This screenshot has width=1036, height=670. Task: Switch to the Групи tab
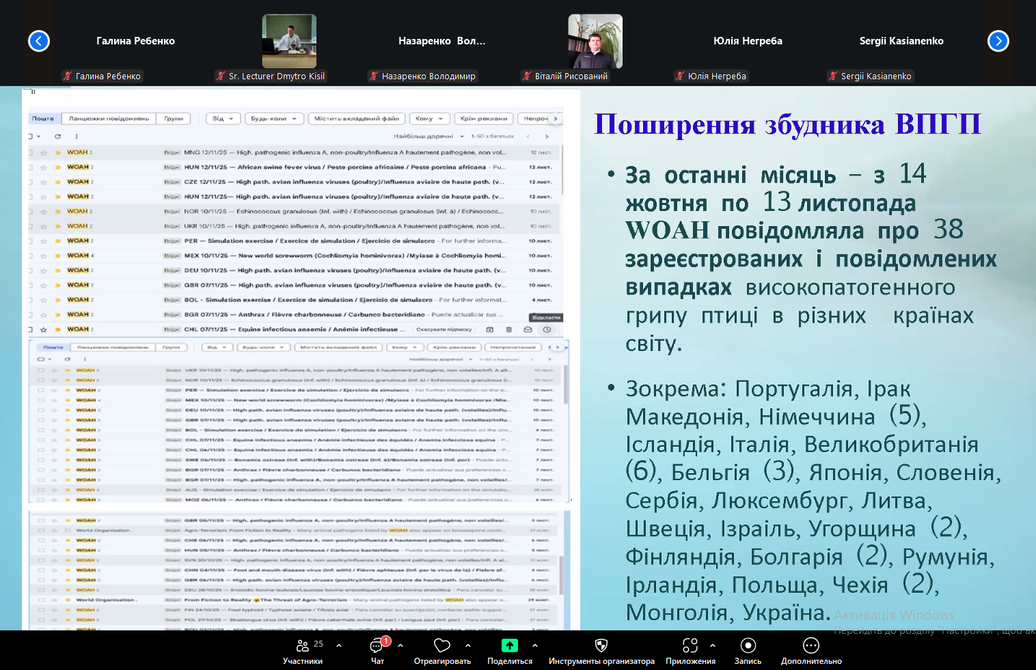174,119
